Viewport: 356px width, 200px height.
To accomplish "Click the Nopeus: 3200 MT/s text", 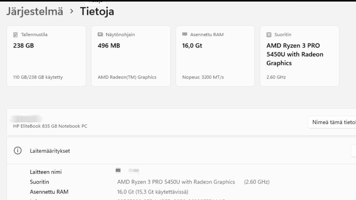I will point(203,77).
